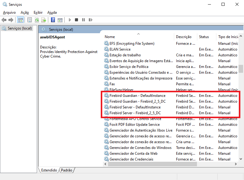Open the Exibir menu

(x=38, y=12)
